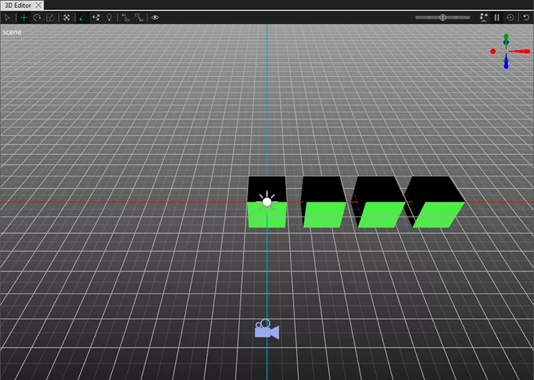The width and height of the screenshot is (534, 380).
Task: Click the second hierarchy alignment icon
Action: coord(138,17)
